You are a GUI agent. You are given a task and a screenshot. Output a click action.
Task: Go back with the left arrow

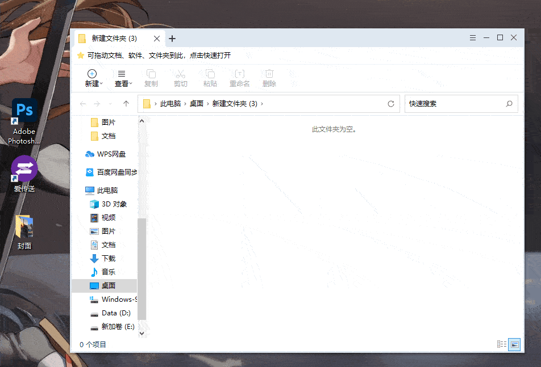point(83,104)
